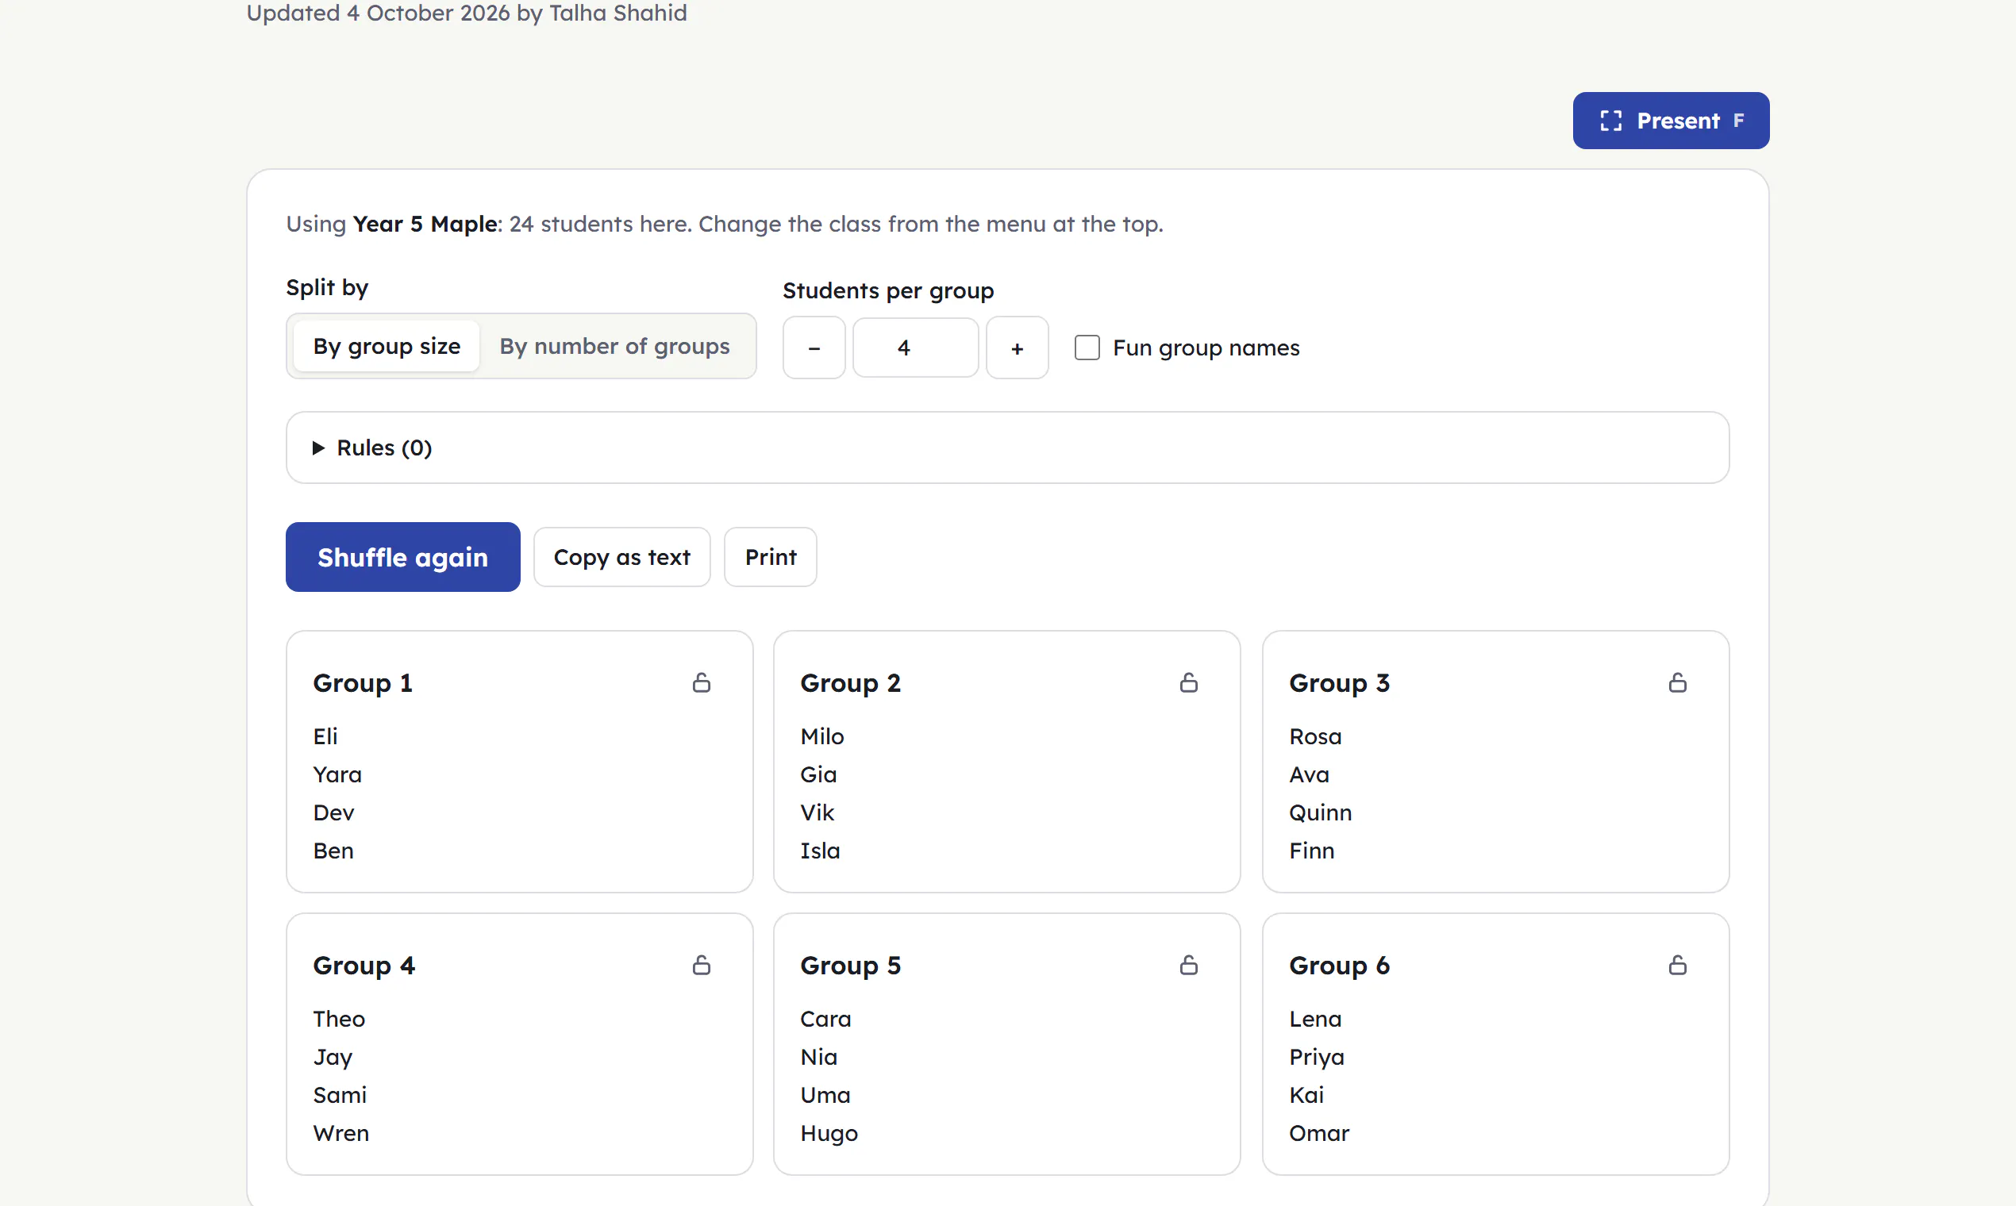Click the Group 6 heading
The image size is (2016, 1206).
(1339, 965)
